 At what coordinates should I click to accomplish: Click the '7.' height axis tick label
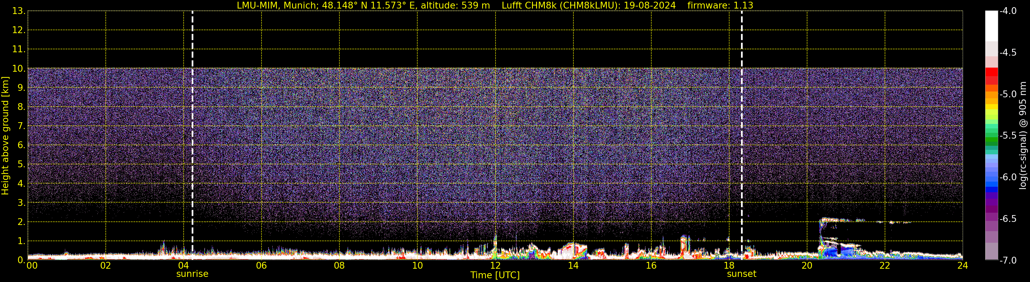(21, 126)
